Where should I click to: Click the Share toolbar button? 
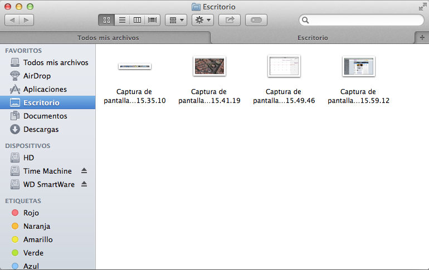click(230, 20)
